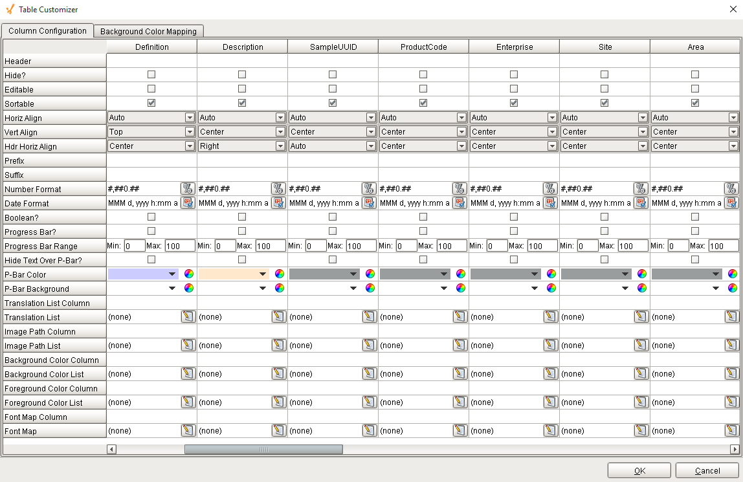Click the Cancel button
Viewport: 743px width, 482px height.
coord(707,471)
